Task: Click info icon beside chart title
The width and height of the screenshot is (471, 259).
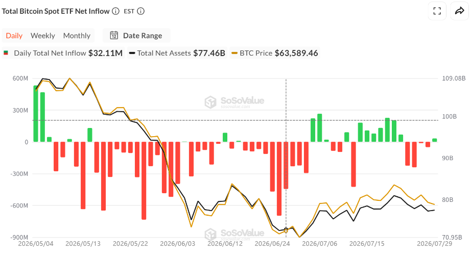Action: click(115, 11)
